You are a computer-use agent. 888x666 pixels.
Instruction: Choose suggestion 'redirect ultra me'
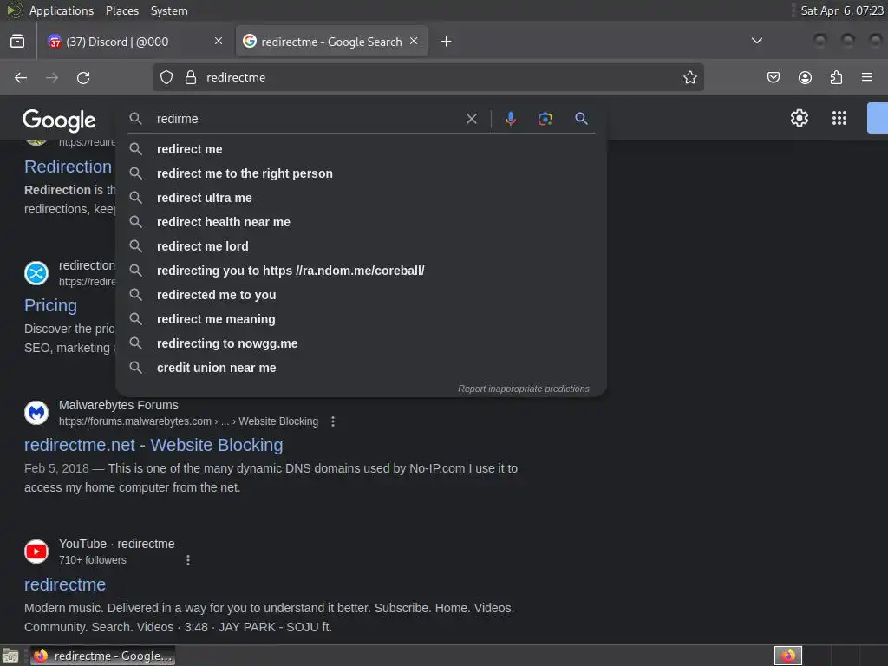pos(361,198)
